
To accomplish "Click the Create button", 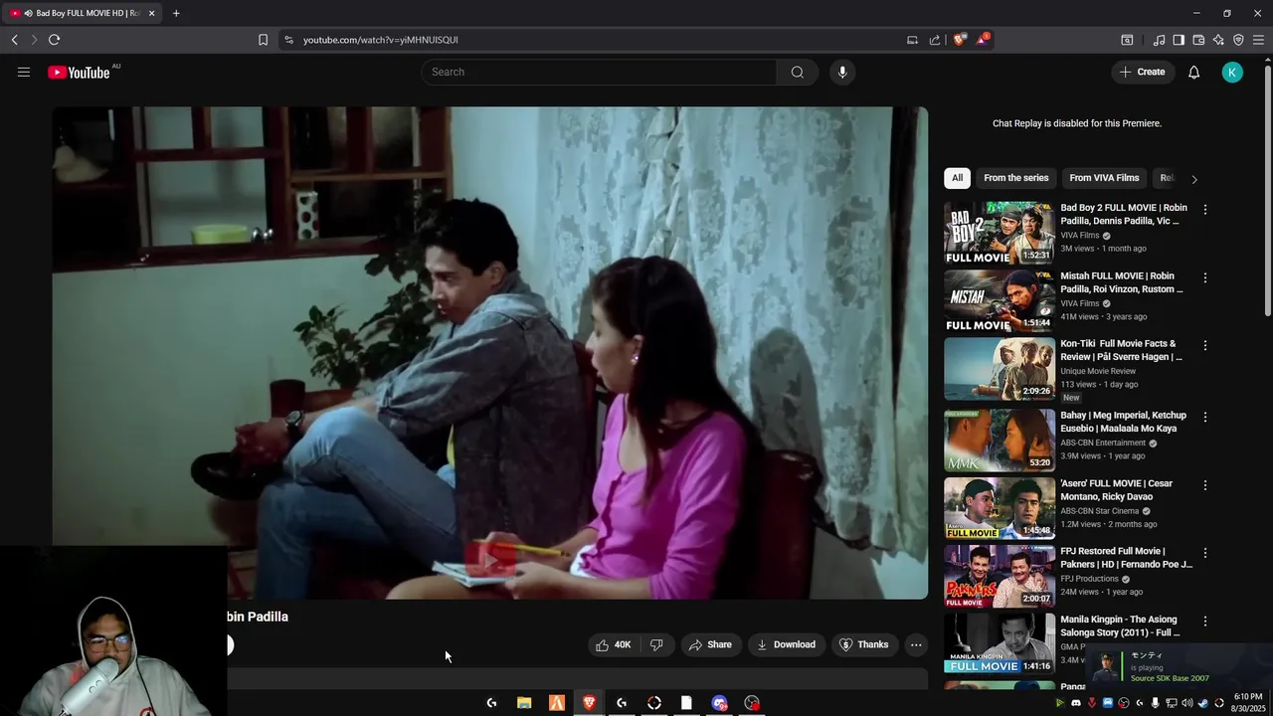I will pos(1142,72).
